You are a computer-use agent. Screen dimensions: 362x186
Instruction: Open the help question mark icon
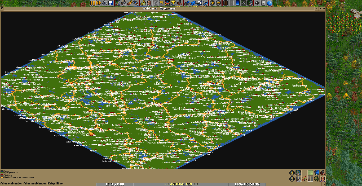(x=270, y=3)
